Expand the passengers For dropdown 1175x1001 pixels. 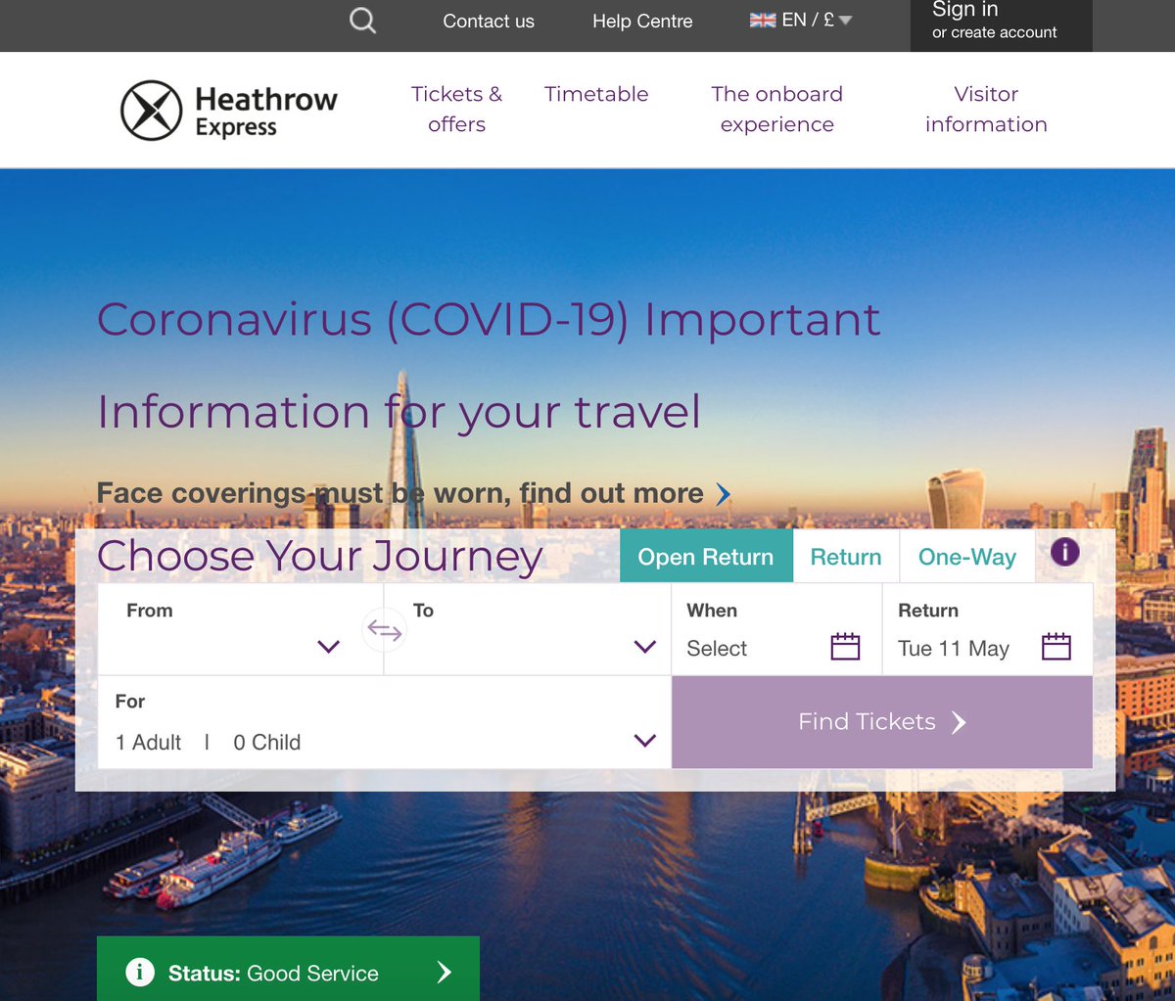coord(644,741)
